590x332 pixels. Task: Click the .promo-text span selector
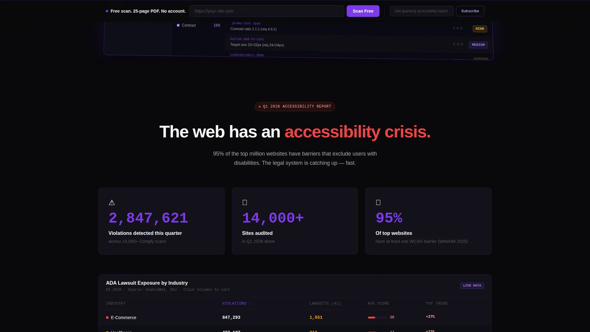(246, 23)
